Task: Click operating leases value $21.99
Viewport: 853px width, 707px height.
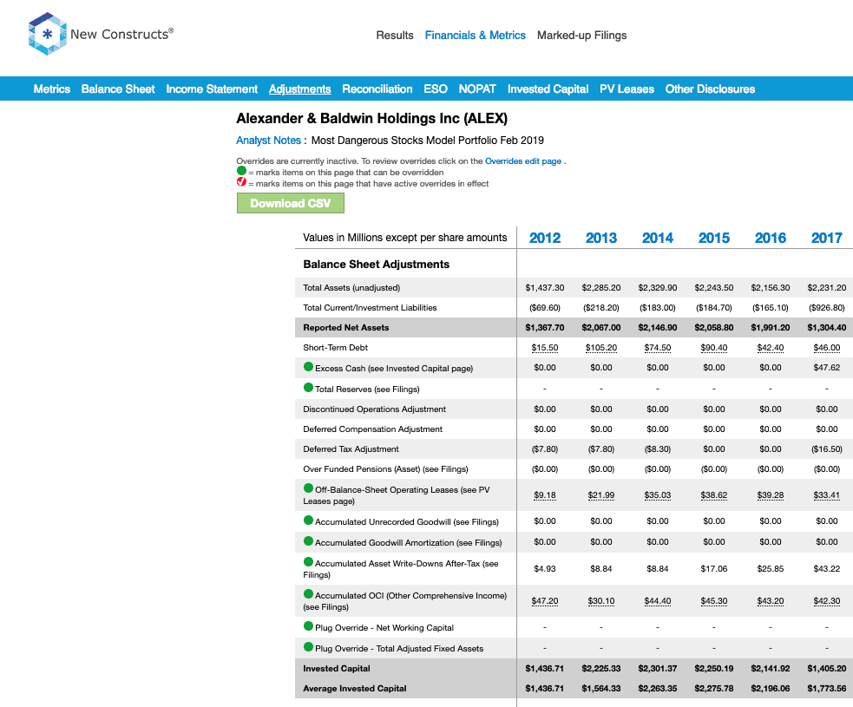Action: tap(601, 494)
